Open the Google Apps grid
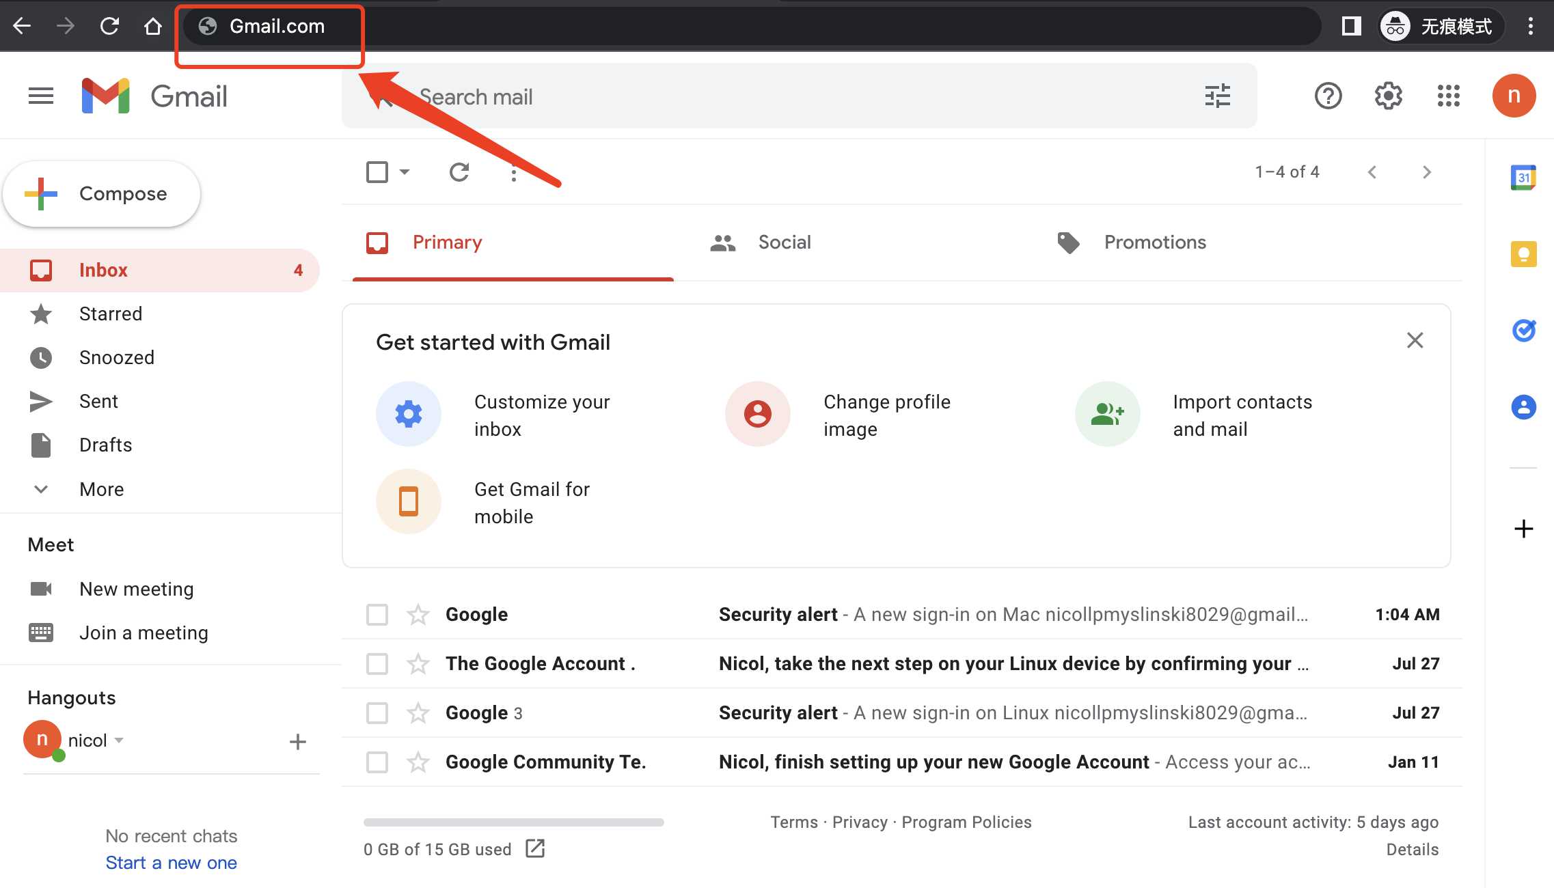1554x888 pixels. pos(1447,96)
